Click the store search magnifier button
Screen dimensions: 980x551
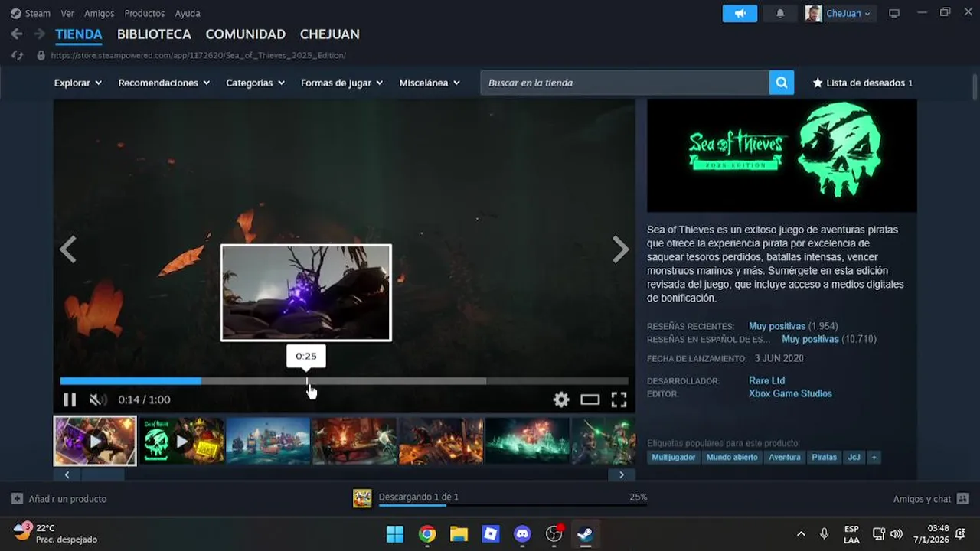click(x=781, y=83)
